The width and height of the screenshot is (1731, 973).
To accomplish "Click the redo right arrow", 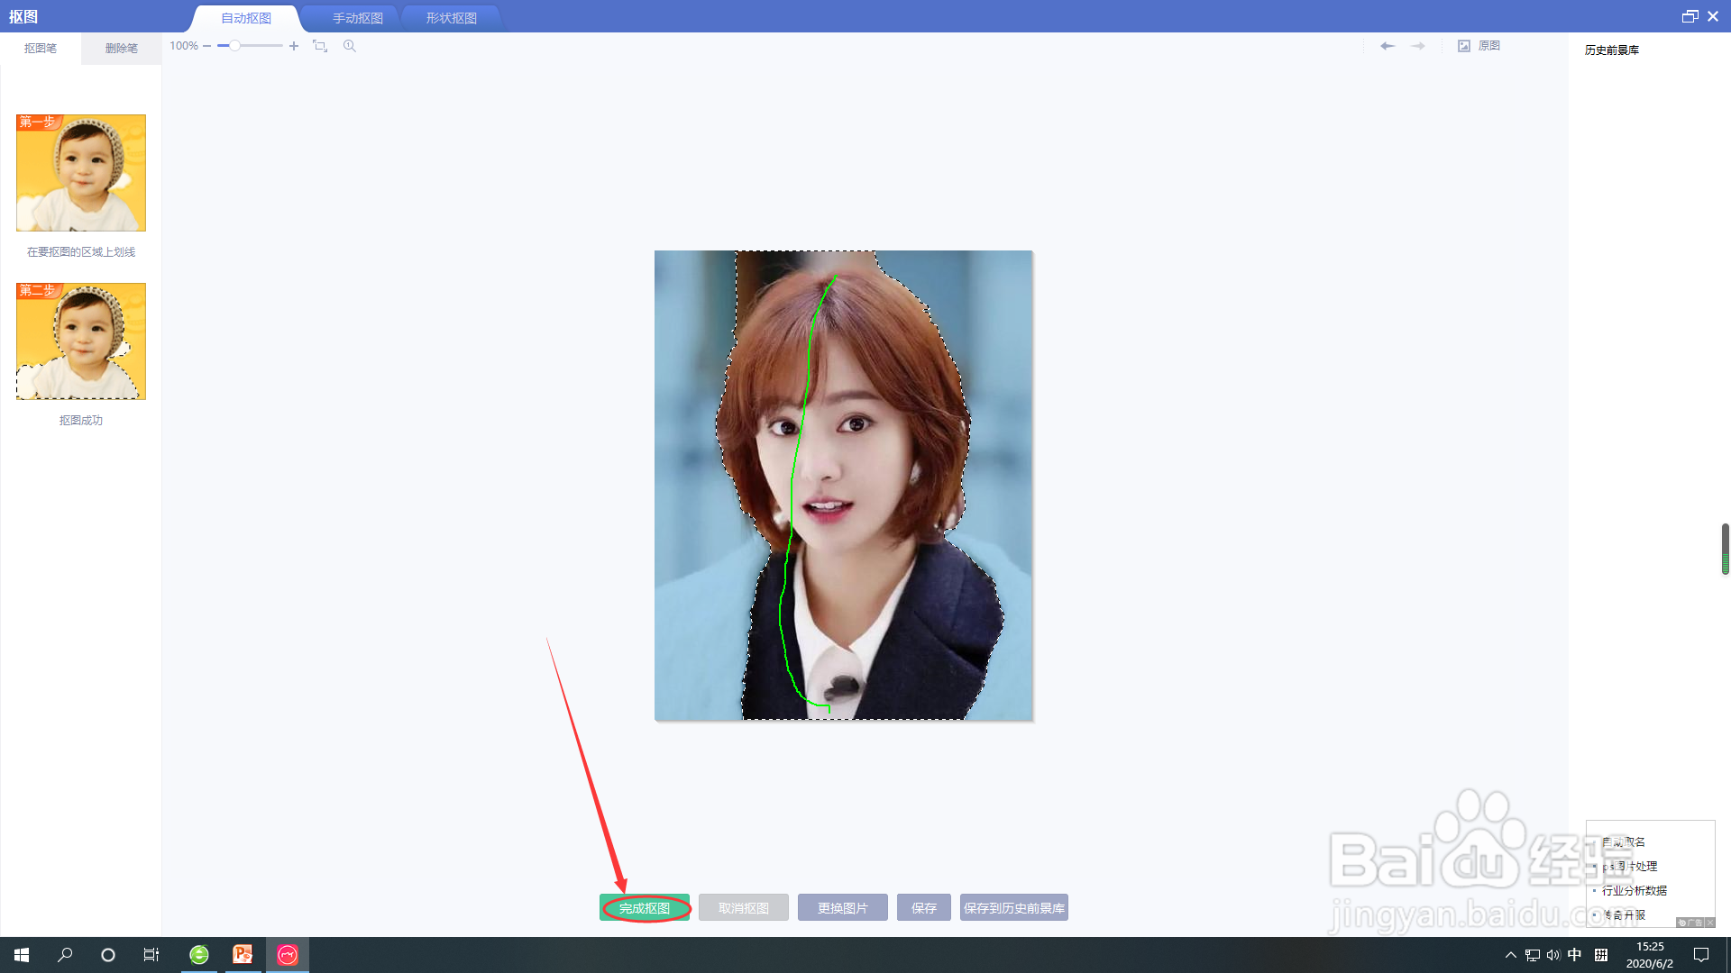I will click(x=1418, y=46).
